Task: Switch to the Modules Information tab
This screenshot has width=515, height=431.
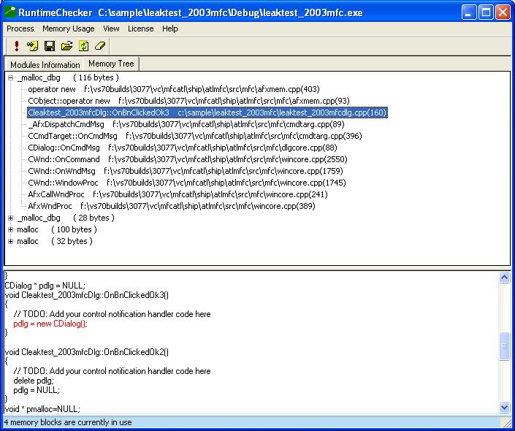Action: pyautogui.click(x=45, y=65)
